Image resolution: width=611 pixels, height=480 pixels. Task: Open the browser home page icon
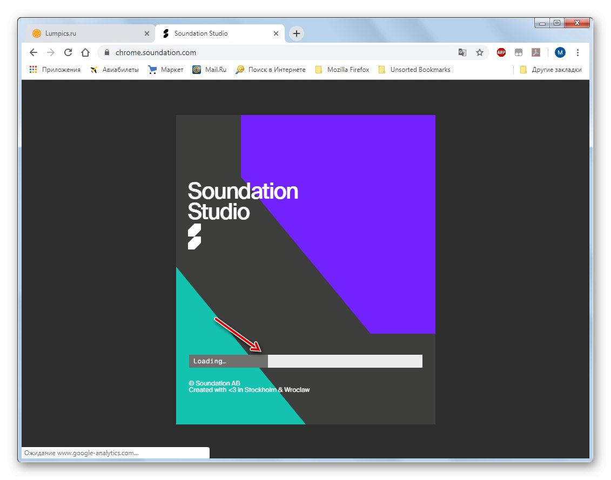pyautogui.click(x=85, y=52)
